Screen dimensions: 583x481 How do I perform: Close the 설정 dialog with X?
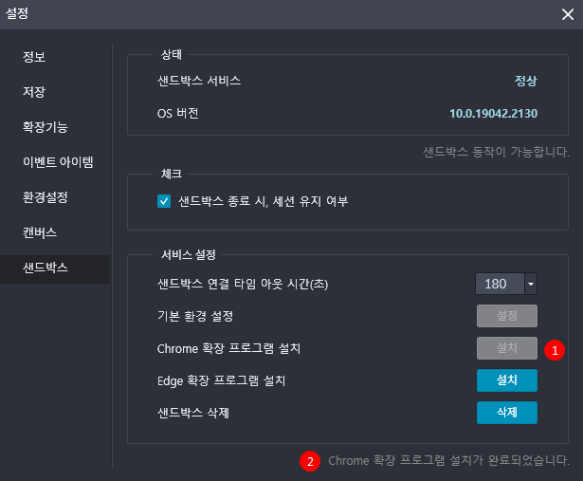567,14
